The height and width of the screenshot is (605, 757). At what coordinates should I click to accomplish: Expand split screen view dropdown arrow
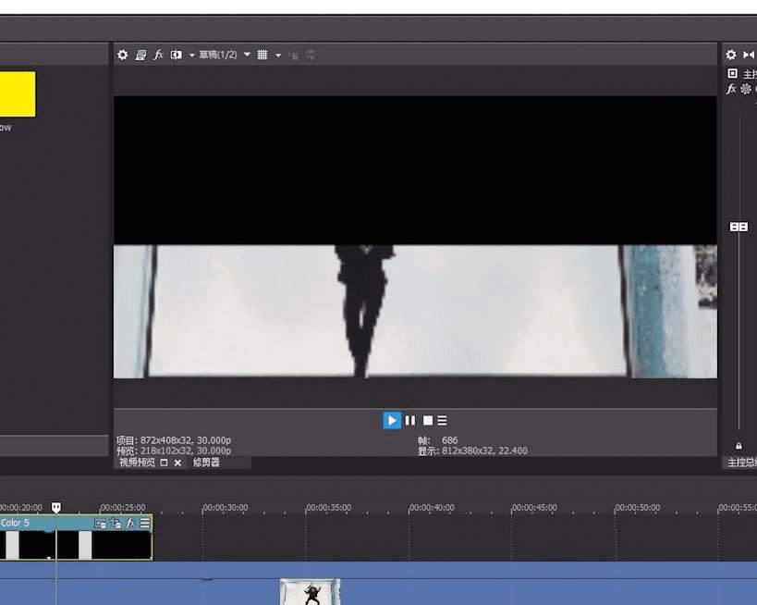[x=191, y=56]
